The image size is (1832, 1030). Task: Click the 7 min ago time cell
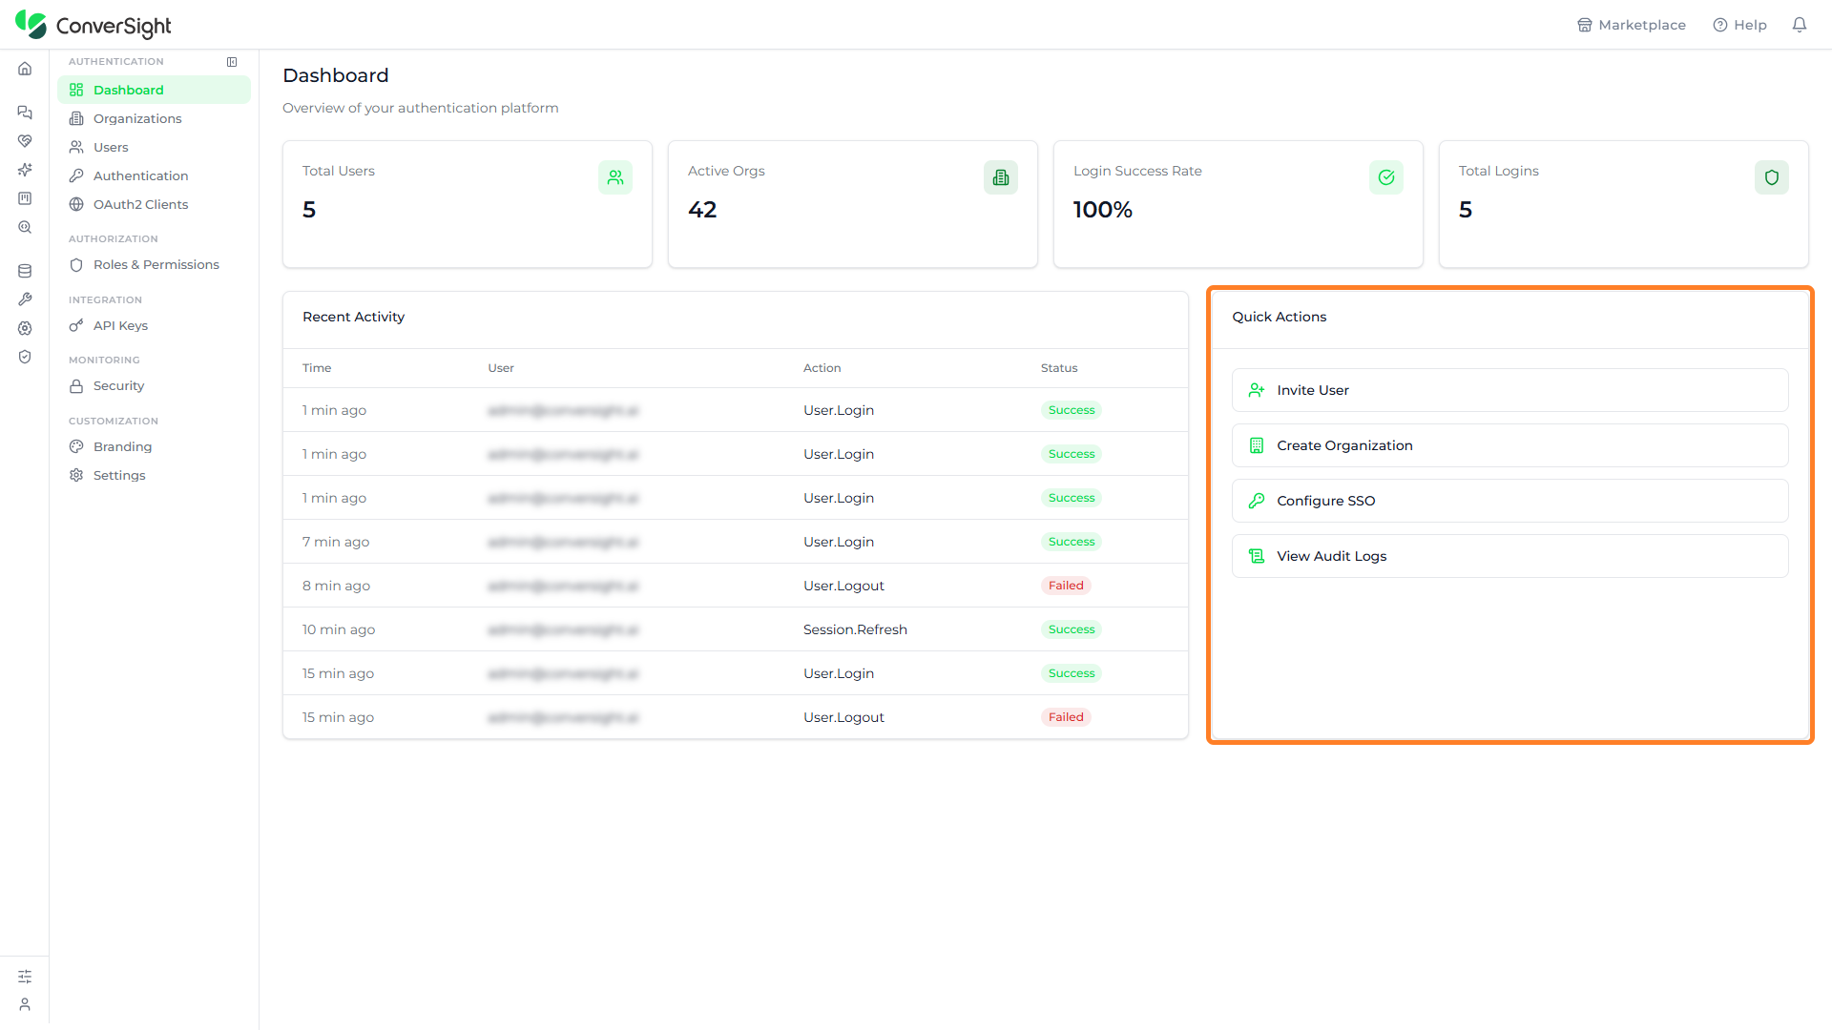click(x=336, y=542)
